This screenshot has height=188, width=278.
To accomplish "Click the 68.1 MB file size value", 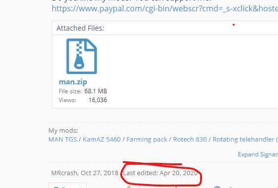I will [x=96, y=91].
